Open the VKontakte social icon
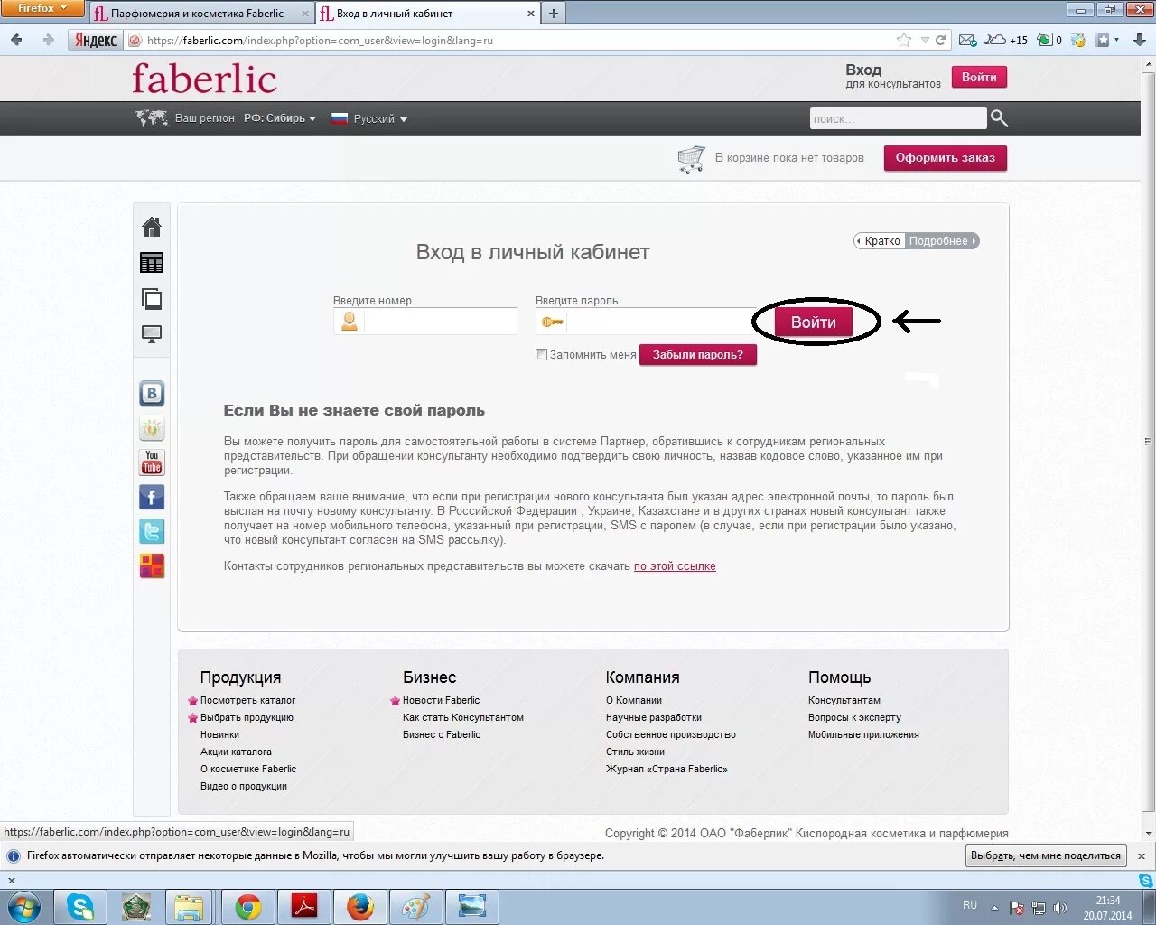 coord(152,394)
